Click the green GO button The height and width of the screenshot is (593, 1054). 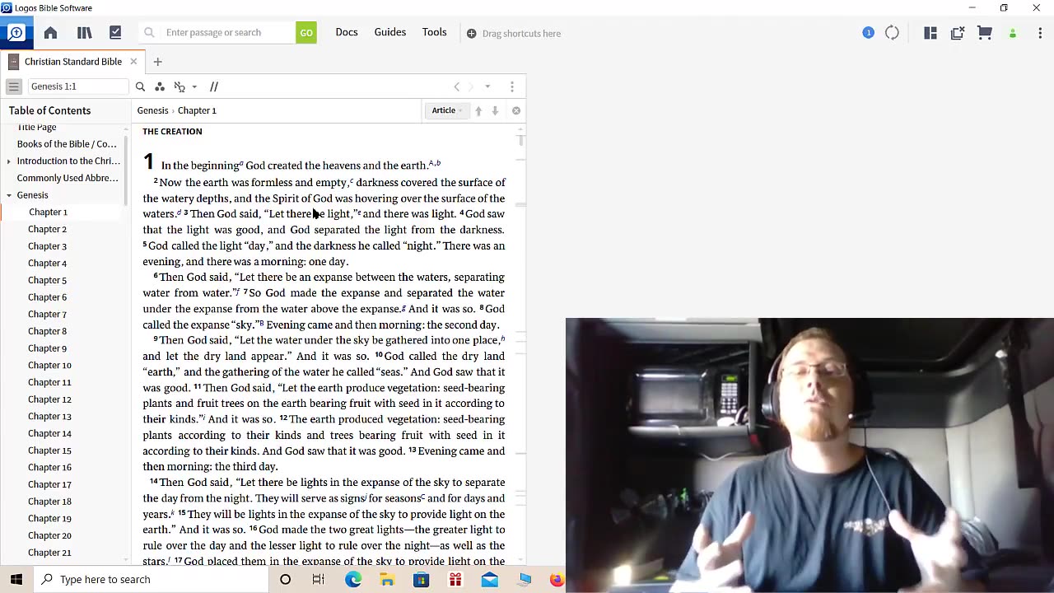pyautogui.click(x=306, y=33)
